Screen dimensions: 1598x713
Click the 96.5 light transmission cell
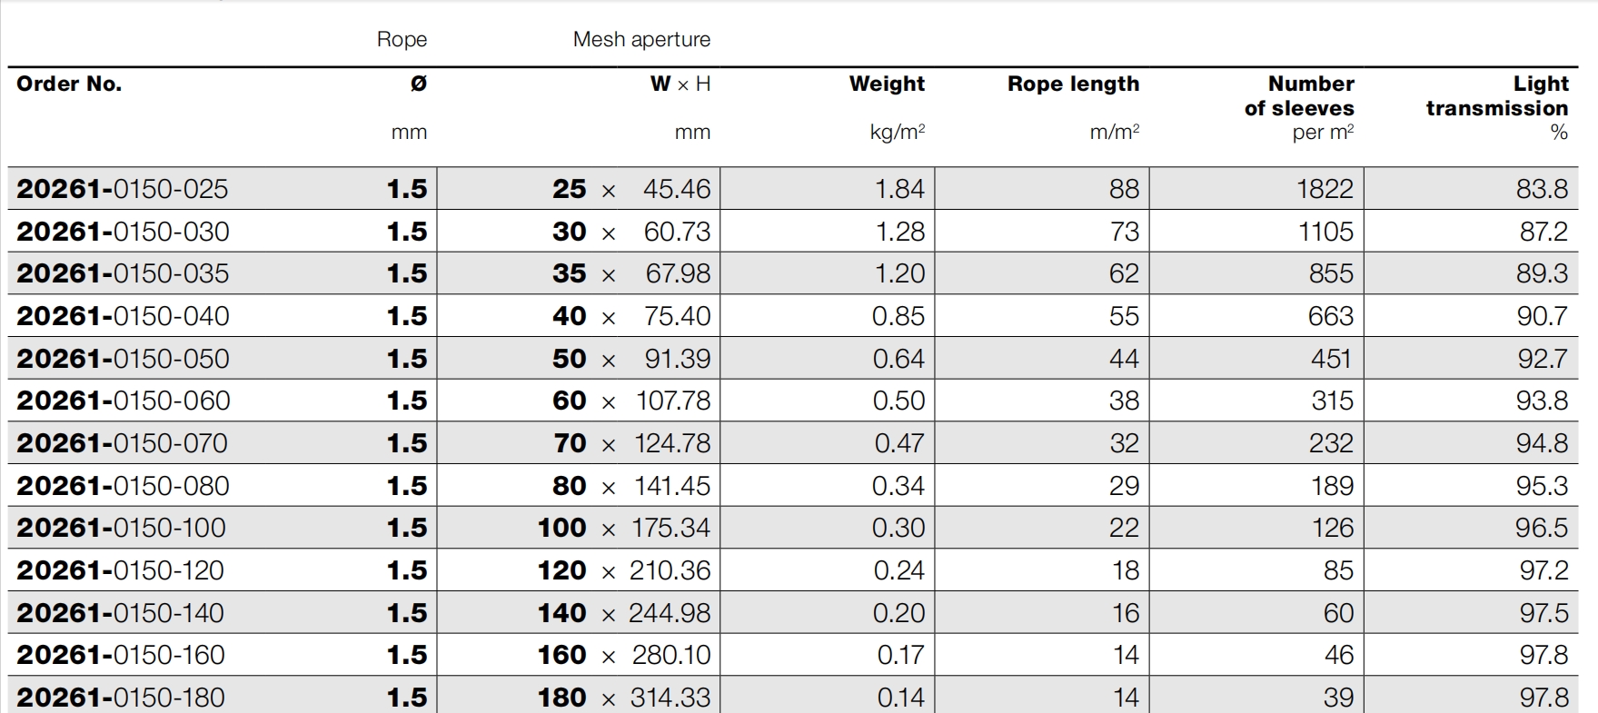point(1541,528)
